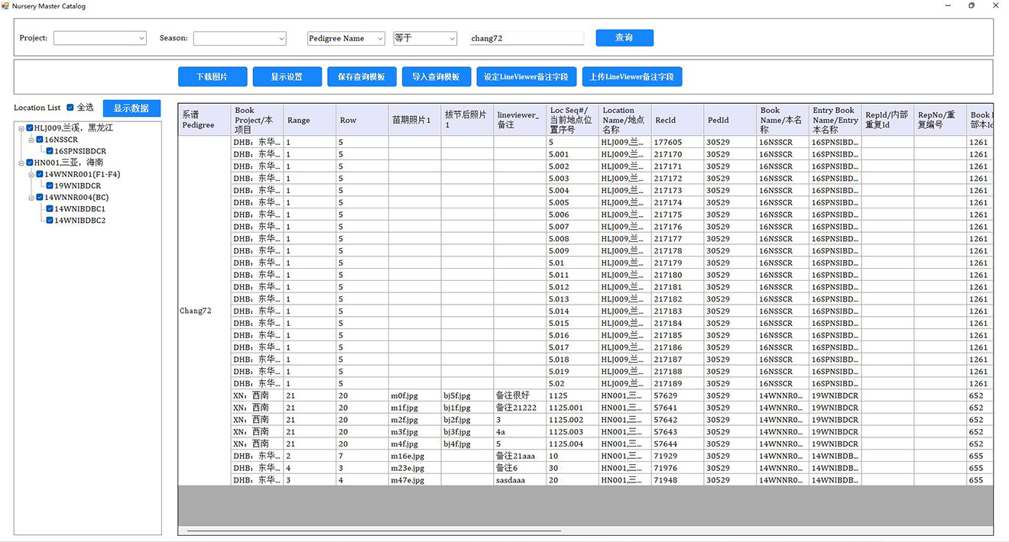This screenshot has width=1009, height=542.
Task: Click the 显示数据 button
Action: click(131, 108)
